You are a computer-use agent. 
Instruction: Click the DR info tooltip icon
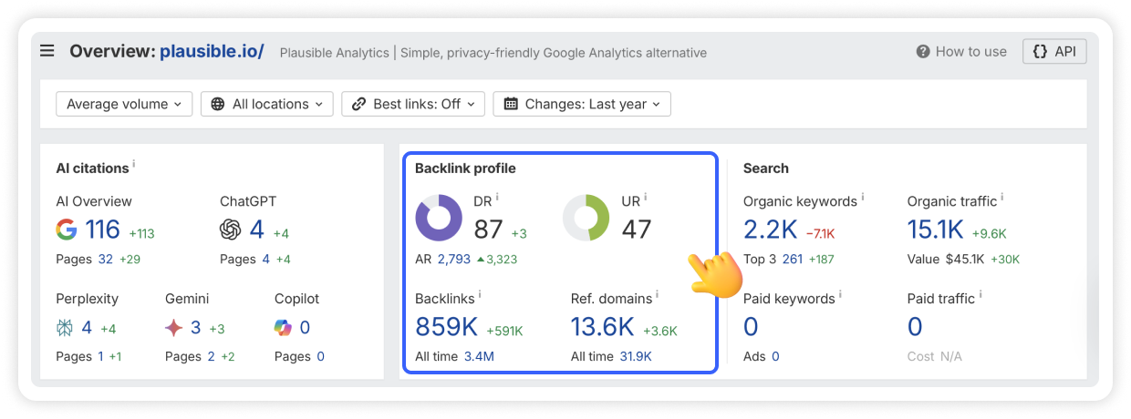[497, 197]
